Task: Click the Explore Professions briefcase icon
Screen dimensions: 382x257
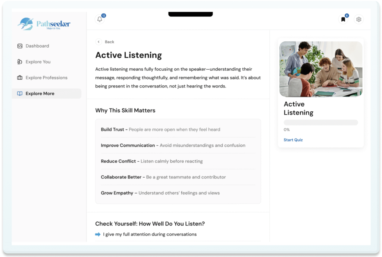Action: tap(20, 78)
